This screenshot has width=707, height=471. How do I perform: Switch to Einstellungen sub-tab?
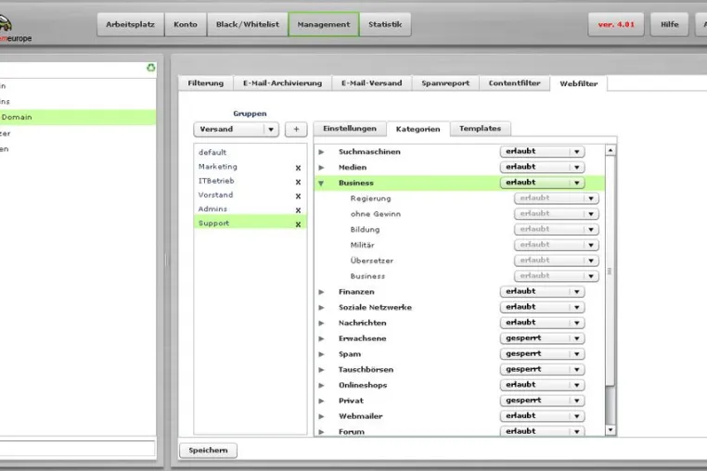350,129
